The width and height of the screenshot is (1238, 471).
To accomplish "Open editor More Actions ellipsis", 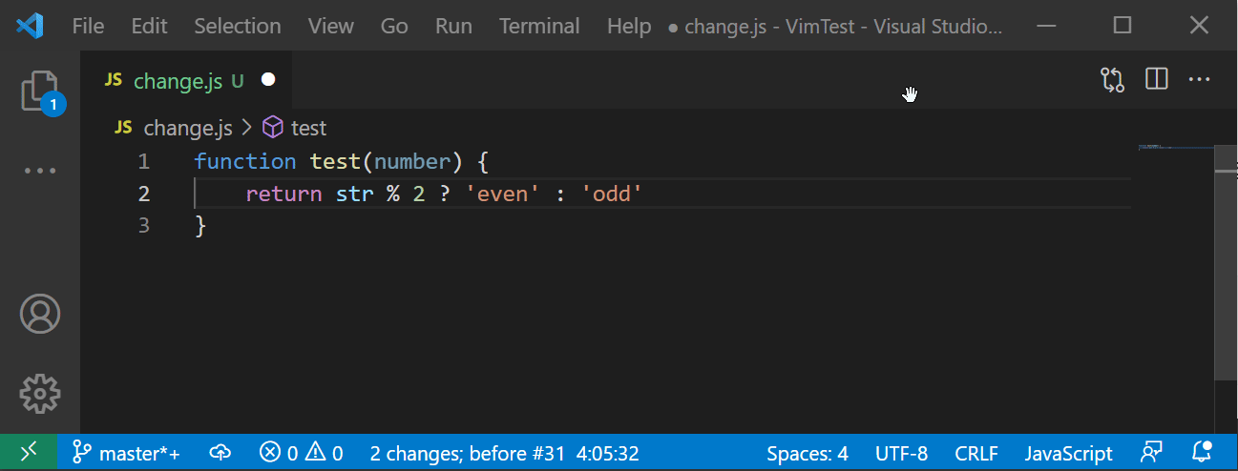I will tap(1199, 80).
